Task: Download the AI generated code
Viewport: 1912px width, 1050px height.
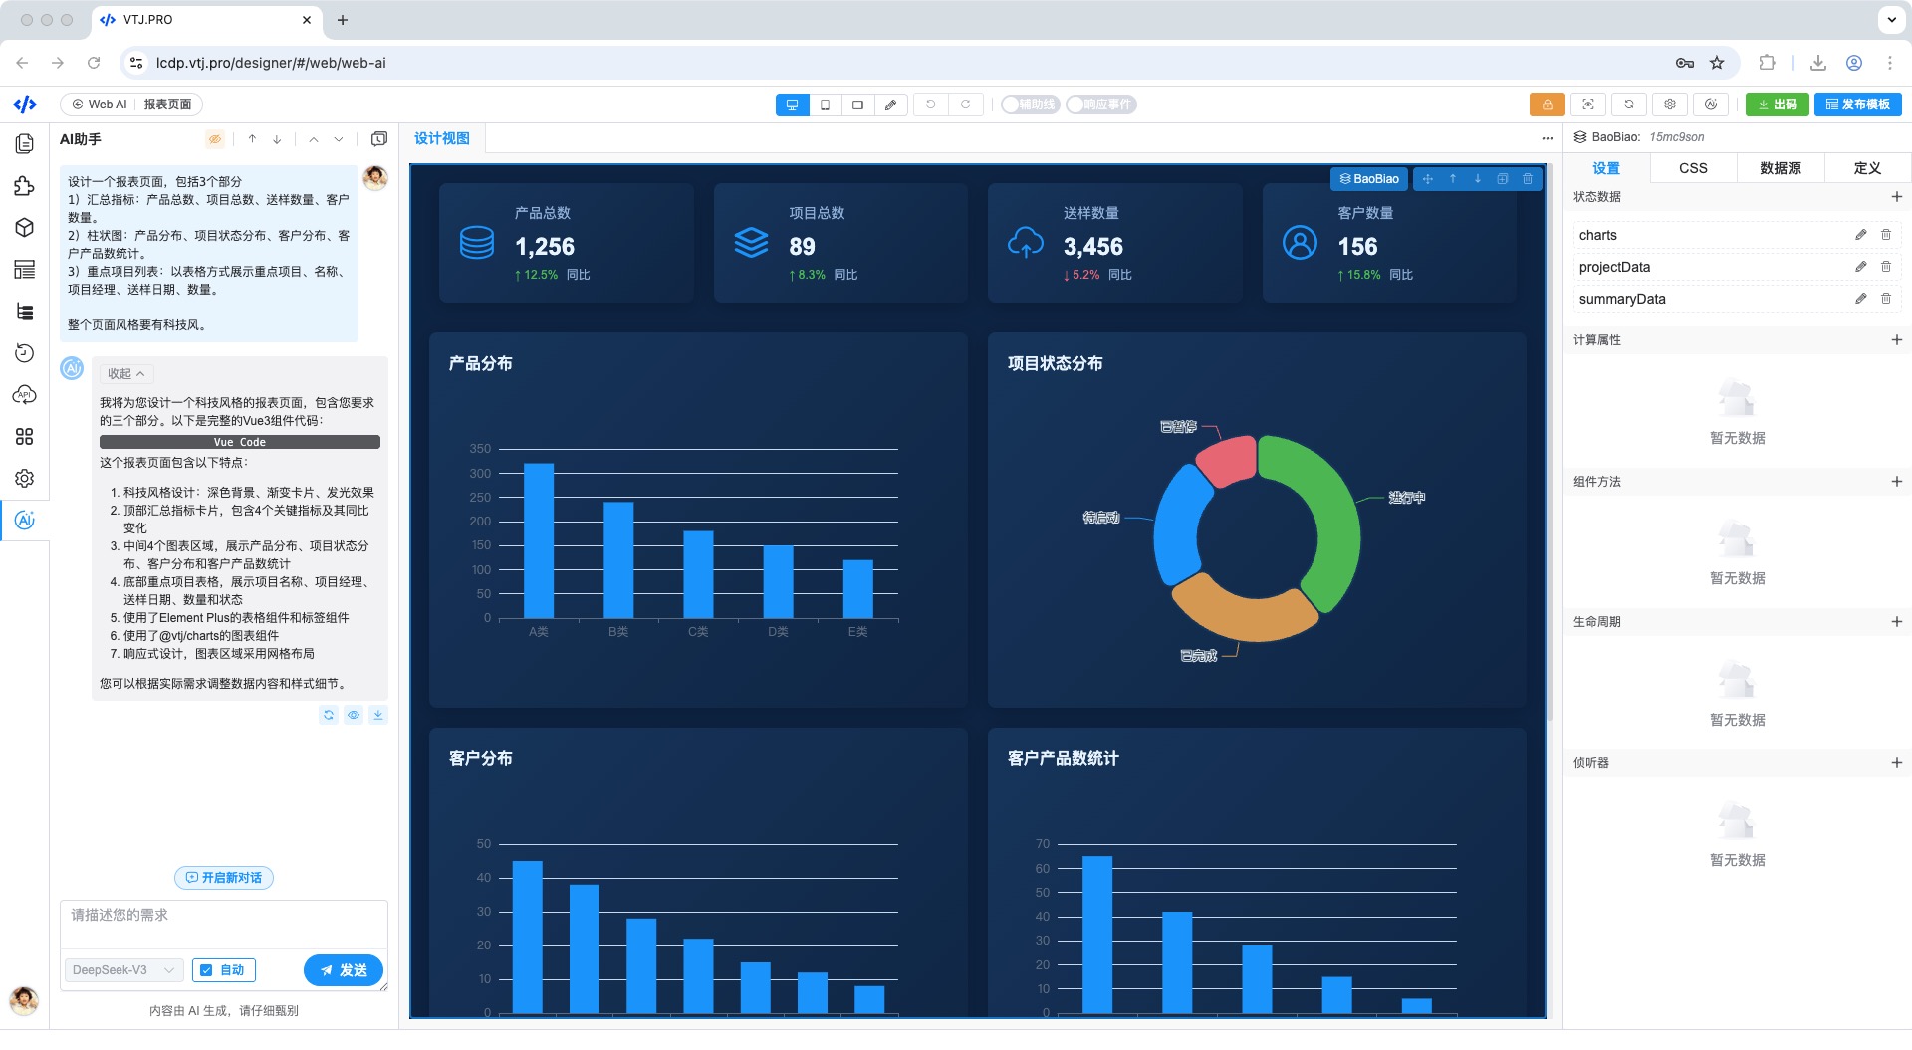Action: point(378,715)
